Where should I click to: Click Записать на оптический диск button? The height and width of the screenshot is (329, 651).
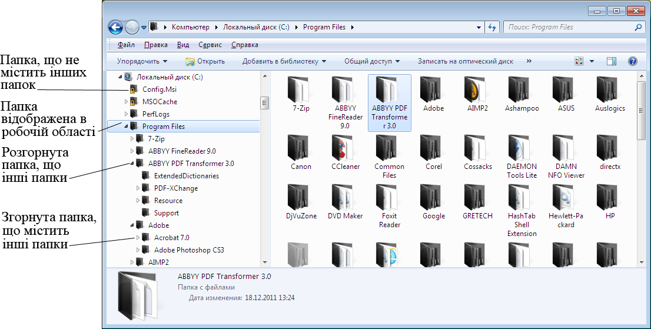466,61
